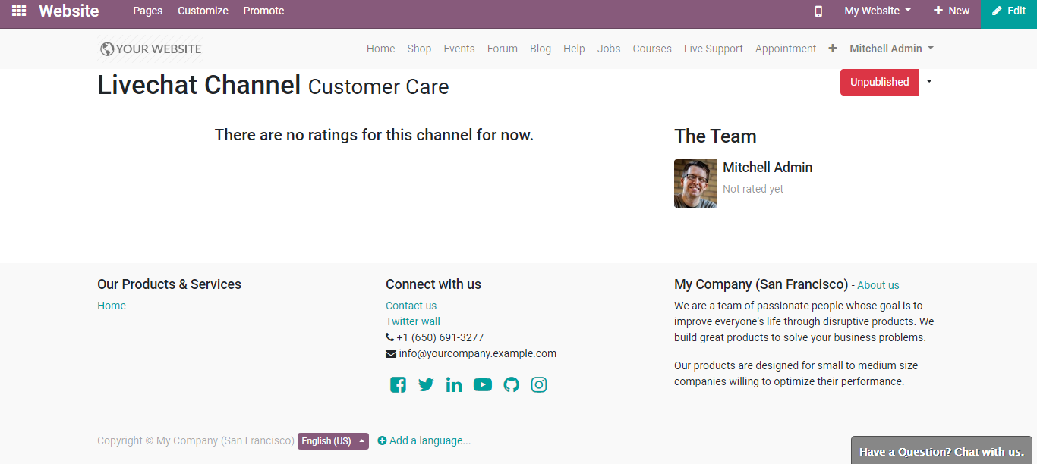The height and width of the screenshot is (464, 1037).
Task: Expand the Mitchell Admin user menu
Action: click(891, 49)
